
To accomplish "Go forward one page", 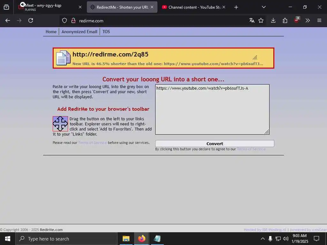I will 19,20.
